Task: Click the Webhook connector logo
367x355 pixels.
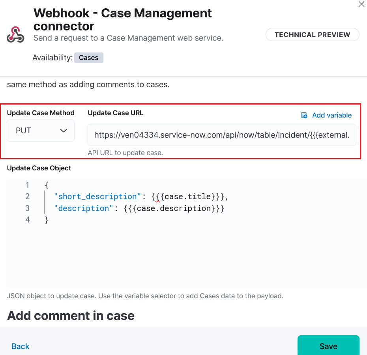Action: [x=16, y=34]
